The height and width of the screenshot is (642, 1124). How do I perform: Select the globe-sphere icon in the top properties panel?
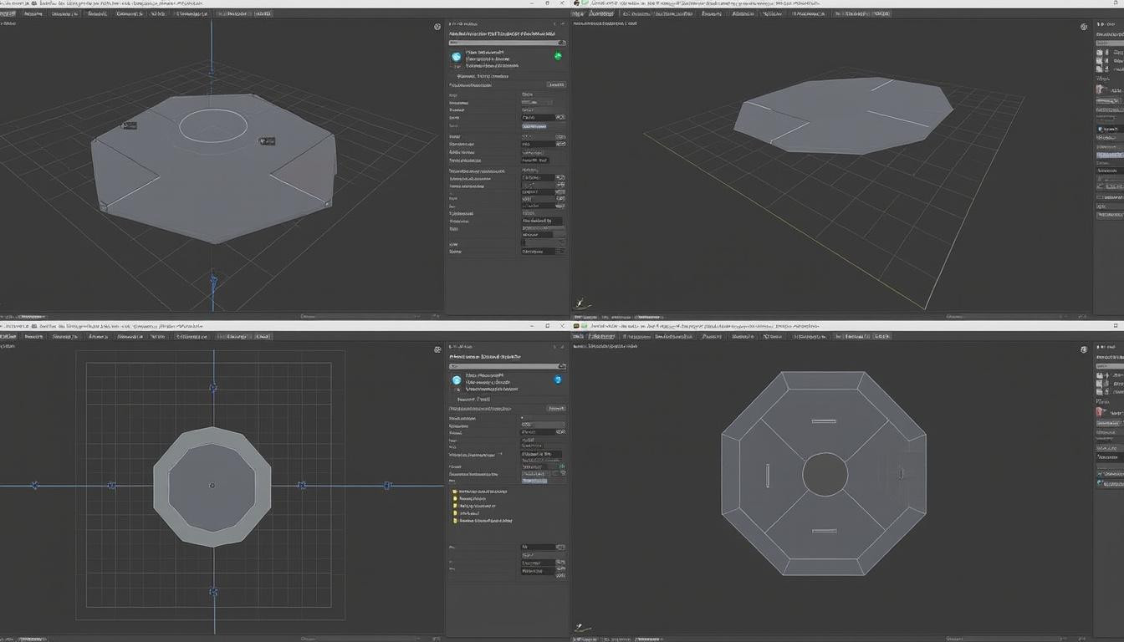pyautogui.click(x=457, y=56)
